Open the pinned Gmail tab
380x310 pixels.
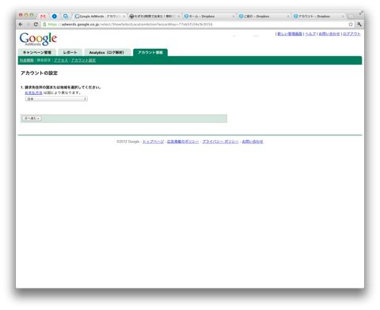pyautogui.click(x=43, y=17)
